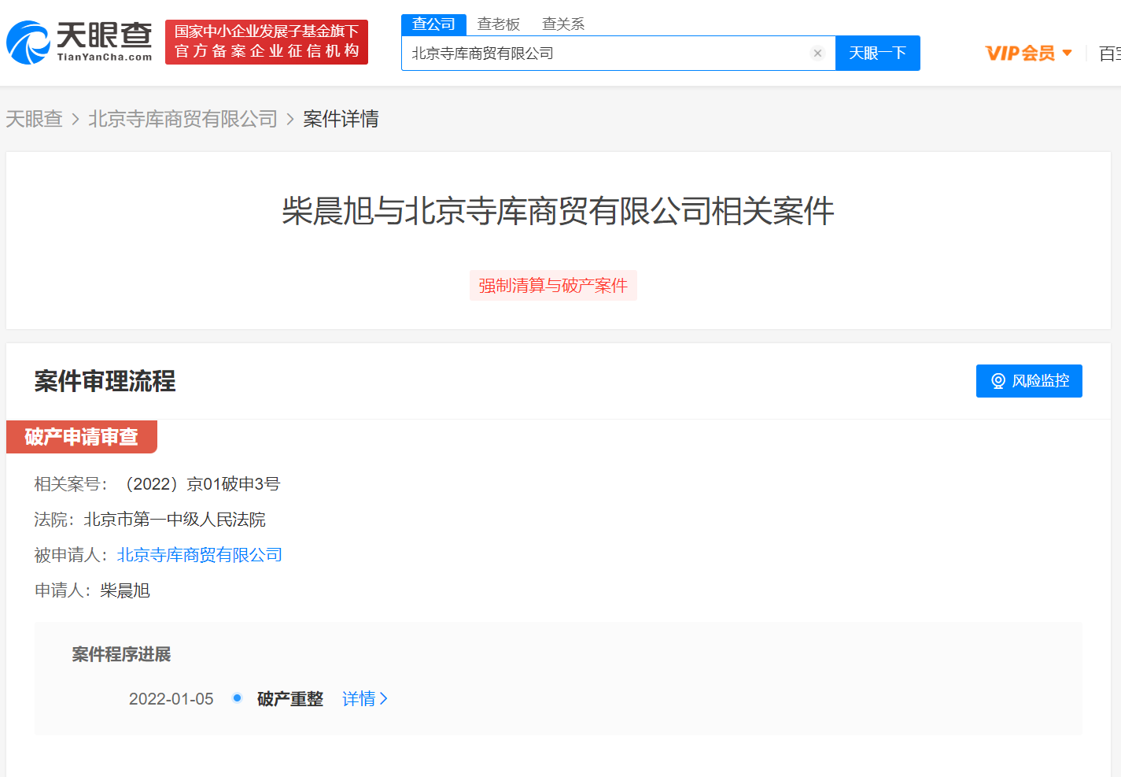
Task: Open case details via 详情 link
Action: click(x=359, y=698)
